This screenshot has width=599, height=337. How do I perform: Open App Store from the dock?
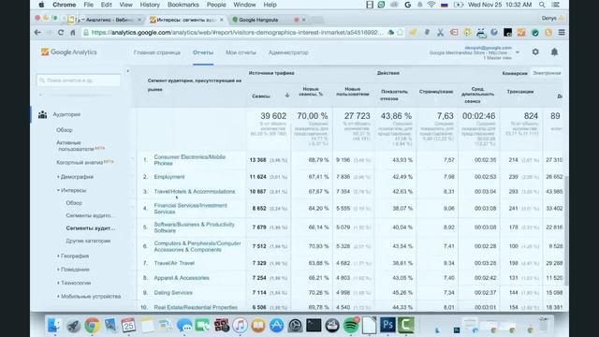(277, 325)
